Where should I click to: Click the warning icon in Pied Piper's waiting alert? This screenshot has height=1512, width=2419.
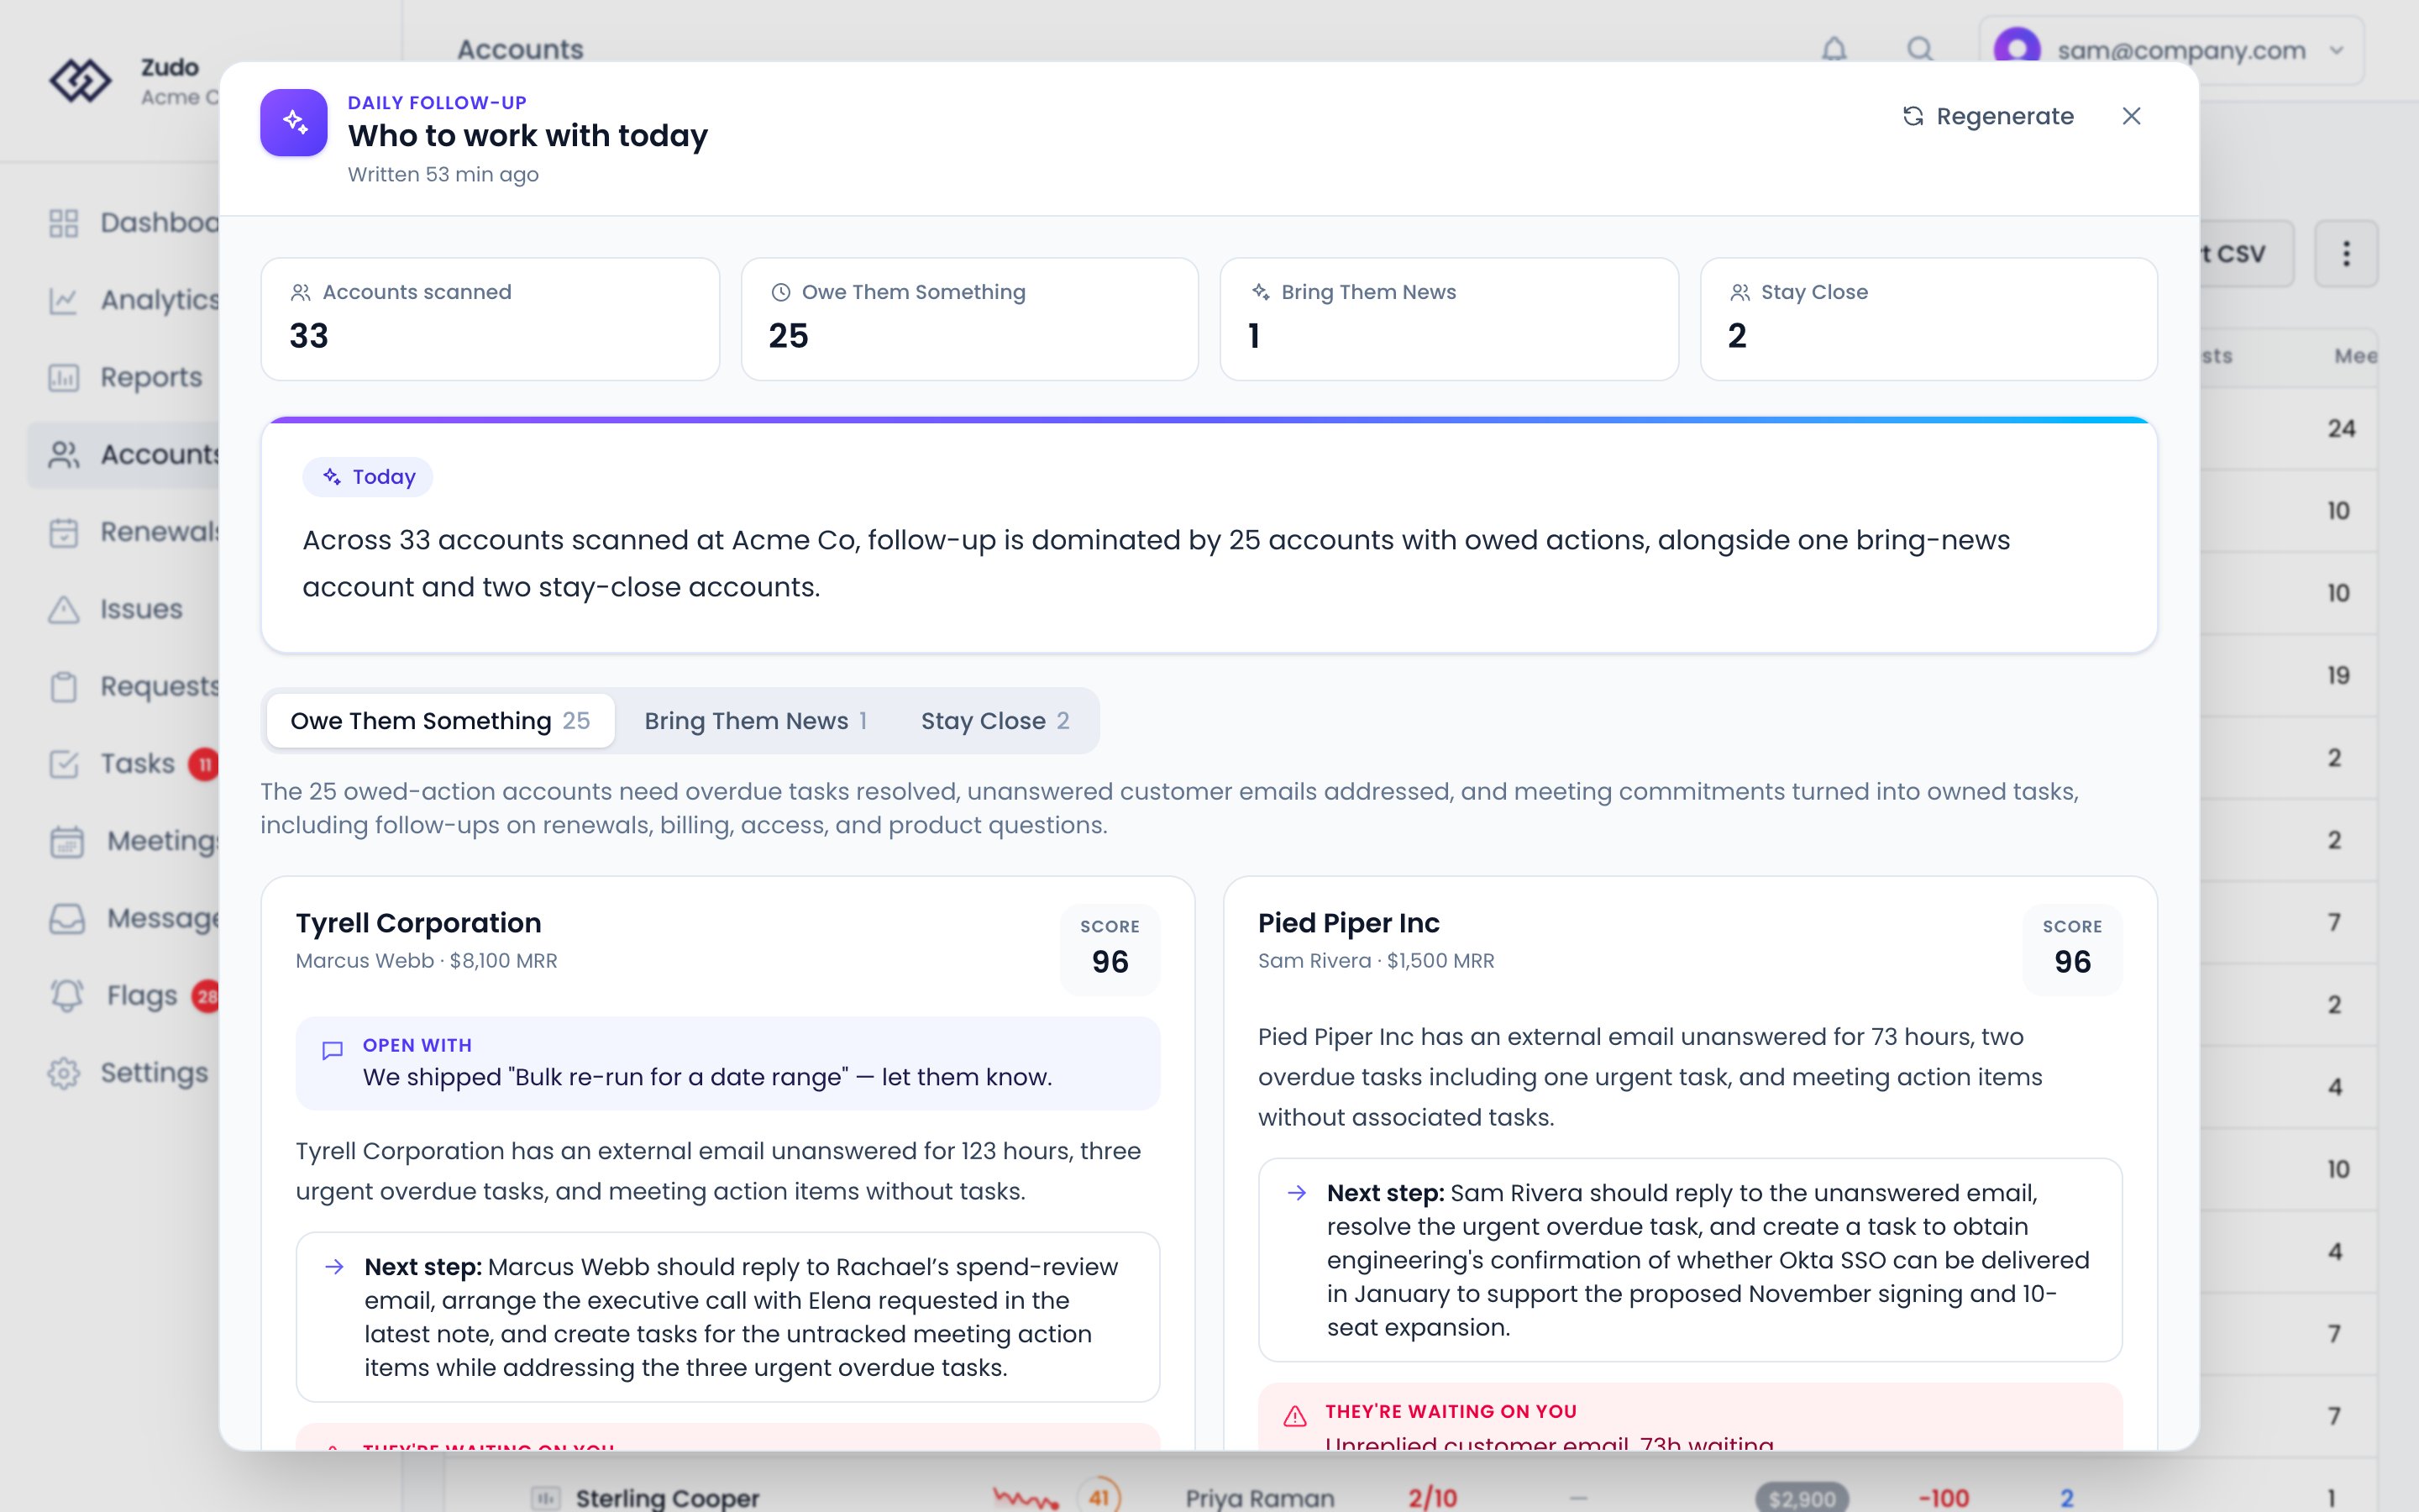coord(1294,1416)
